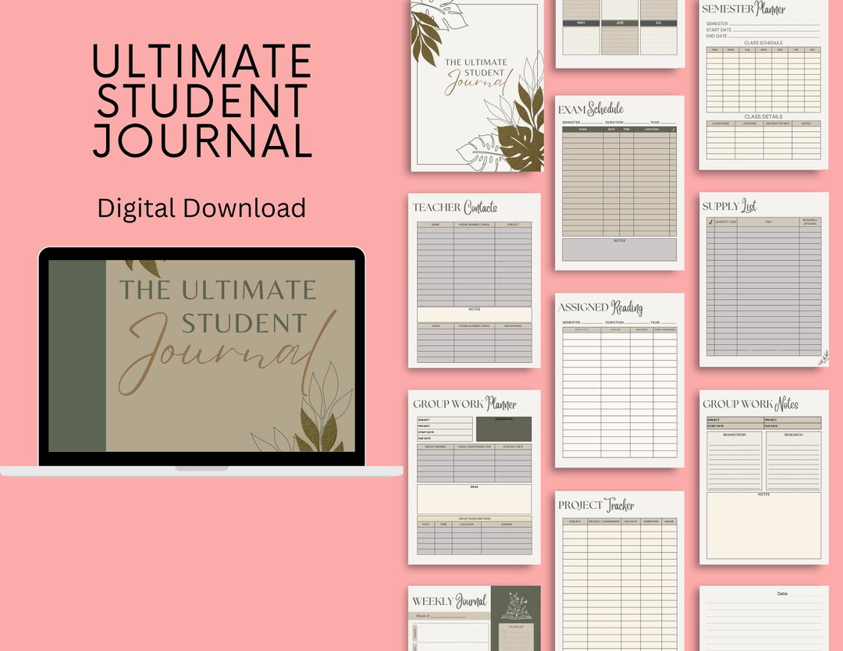843x651 pixels.
Task: Select the checkmark icon in Supply List header
Action: [x=710, y=222]
